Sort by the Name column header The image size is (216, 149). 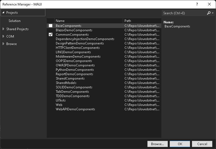point(89,21)
